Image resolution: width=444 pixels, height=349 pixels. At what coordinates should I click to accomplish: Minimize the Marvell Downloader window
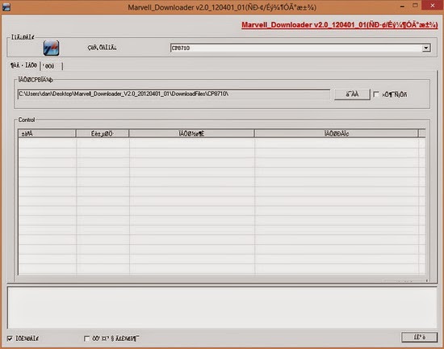402,6
